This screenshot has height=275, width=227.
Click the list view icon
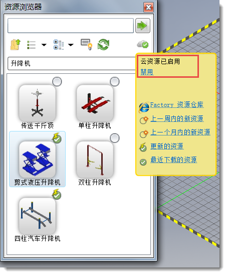[x=32, y=45]
